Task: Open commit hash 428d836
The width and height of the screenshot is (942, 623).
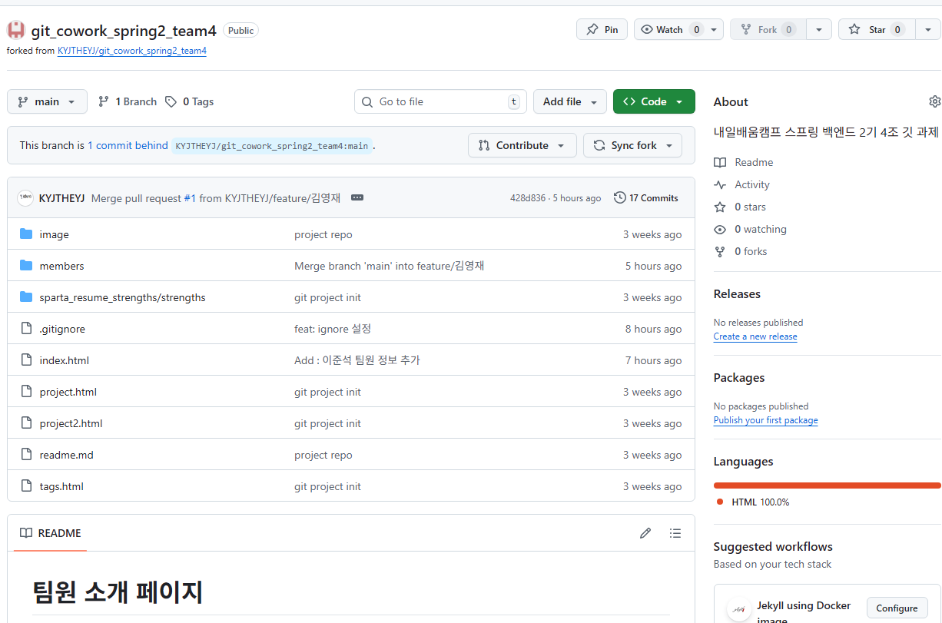Action: pos(528,198)
